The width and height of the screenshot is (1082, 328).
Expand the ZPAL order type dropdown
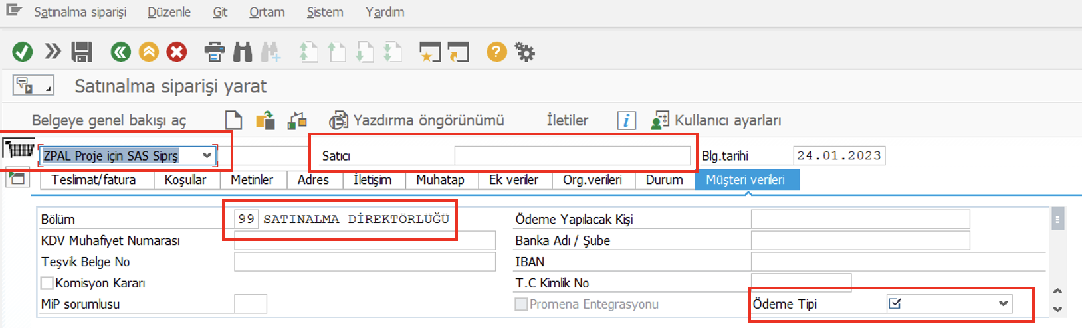click(207, 155)
